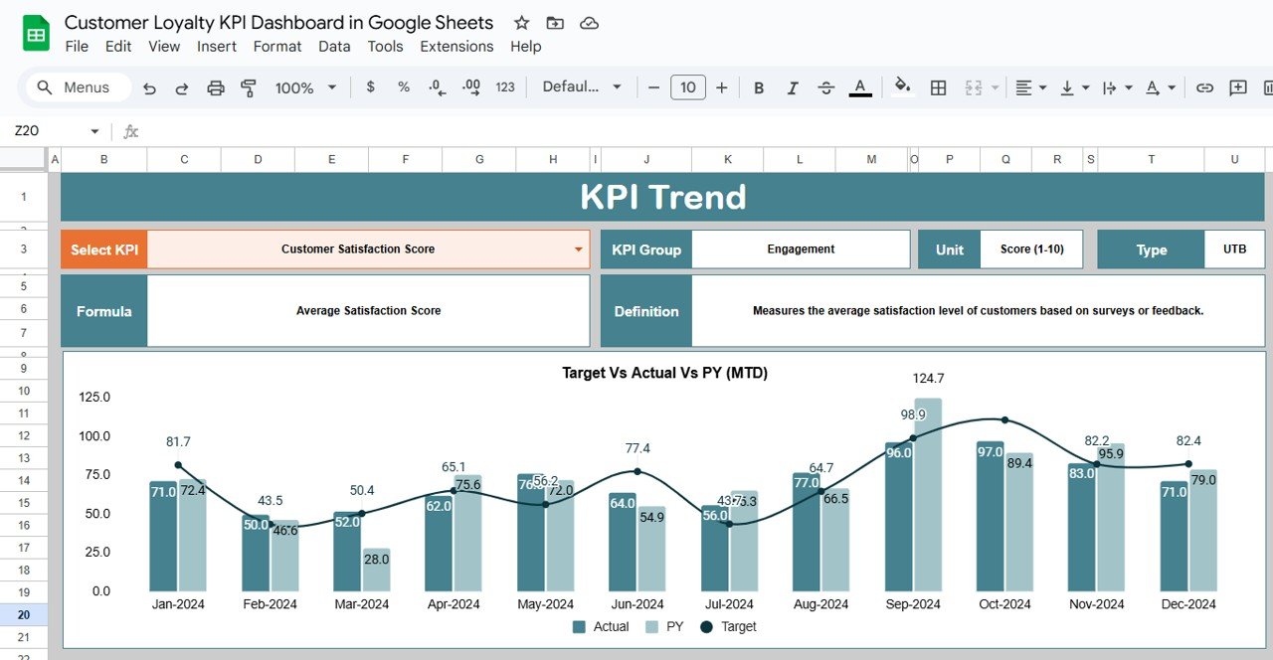Open the Menus search box
The width and height of the screenshot is (1273, 660).
77,87
